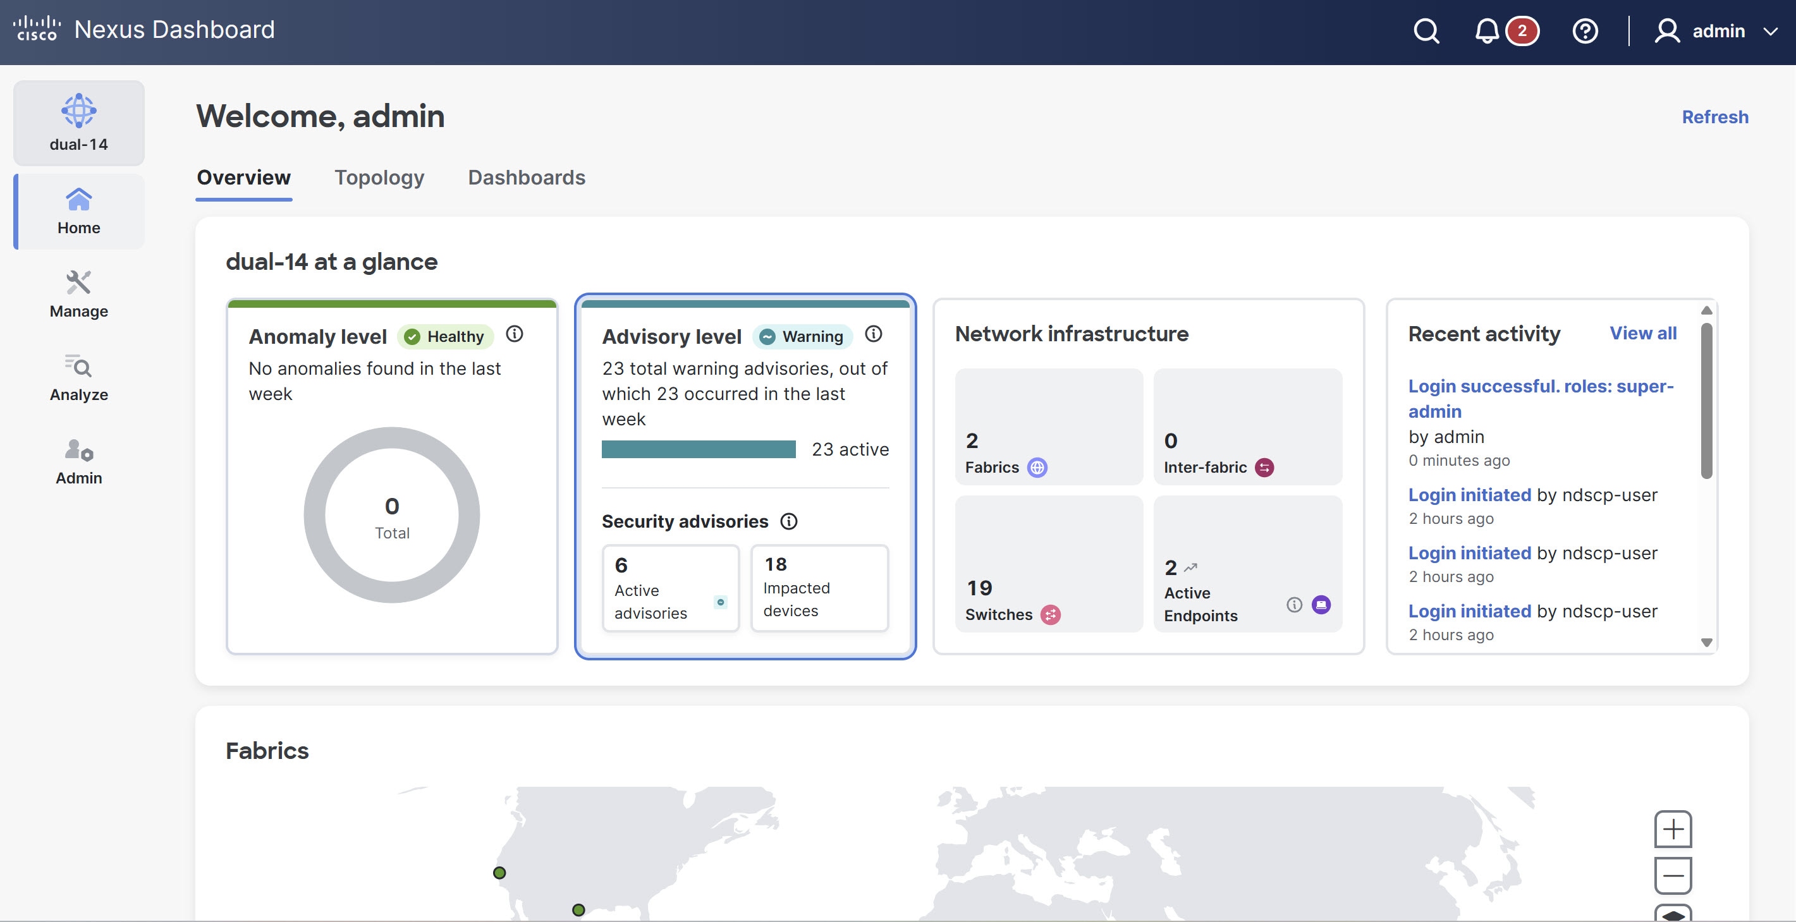Expand the map layers control at bottom right

pyautogui.click(x=1673, y=913)
